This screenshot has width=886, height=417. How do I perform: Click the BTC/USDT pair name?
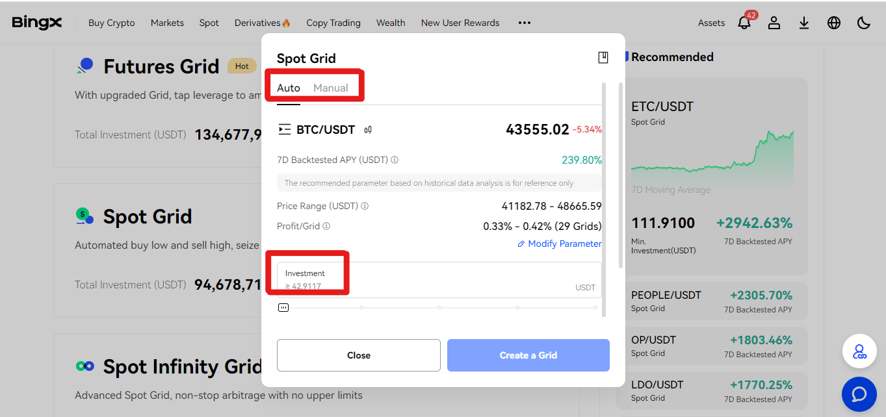click(326, 129)
